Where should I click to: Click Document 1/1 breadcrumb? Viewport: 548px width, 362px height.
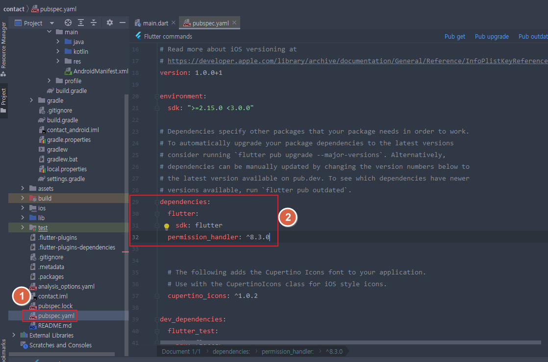181,352
